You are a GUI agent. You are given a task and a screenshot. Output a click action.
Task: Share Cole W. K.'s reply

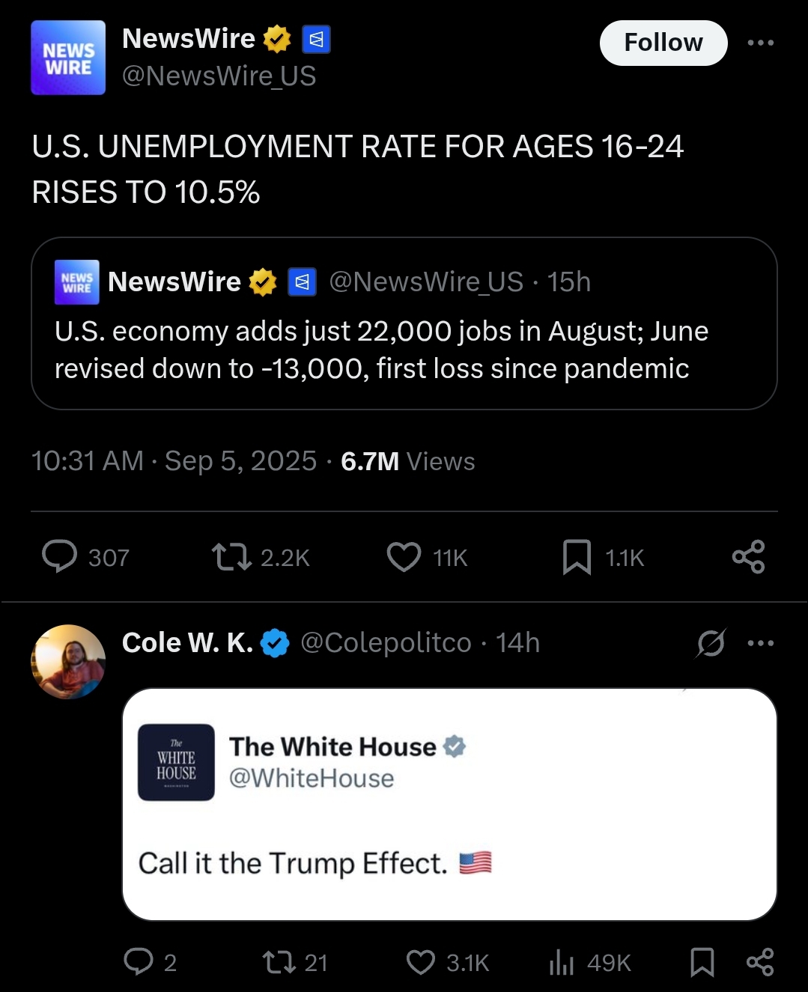point(760,962)
